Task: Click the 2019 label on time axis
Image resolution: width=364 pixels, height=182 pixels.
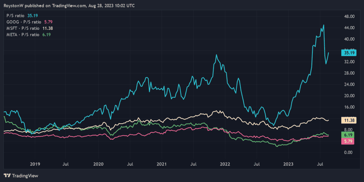Action: click(x=35, y=164)
